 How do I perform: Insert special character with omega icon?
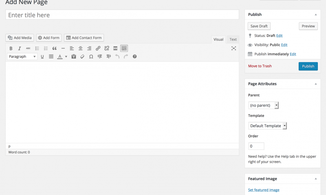click(91, 56)
